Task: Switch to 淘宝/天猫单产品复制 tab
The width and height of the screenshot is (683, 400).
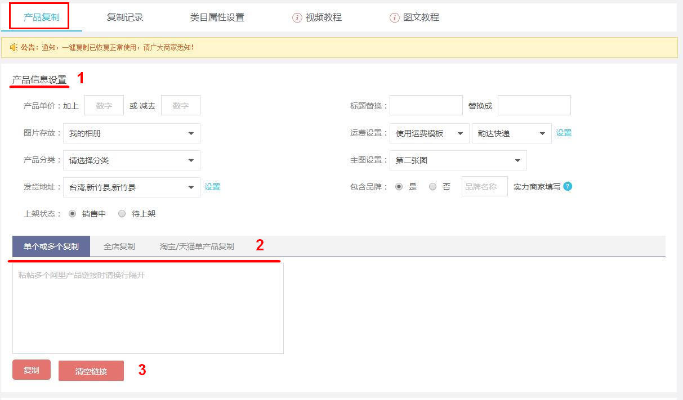Action: point(197,246)
